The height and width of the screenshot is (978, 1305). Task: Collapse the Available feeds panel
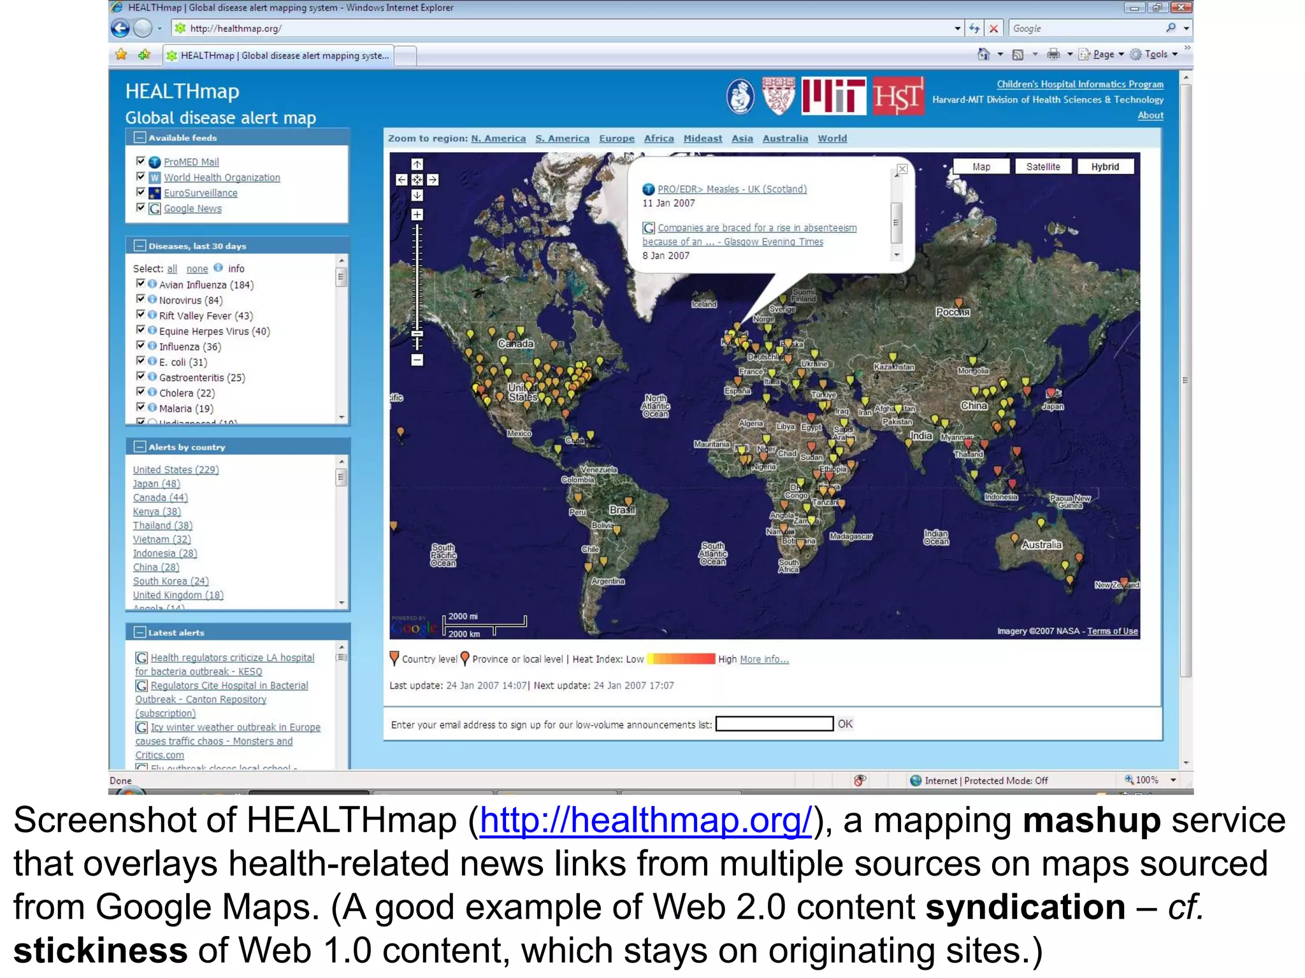point(140,137)
